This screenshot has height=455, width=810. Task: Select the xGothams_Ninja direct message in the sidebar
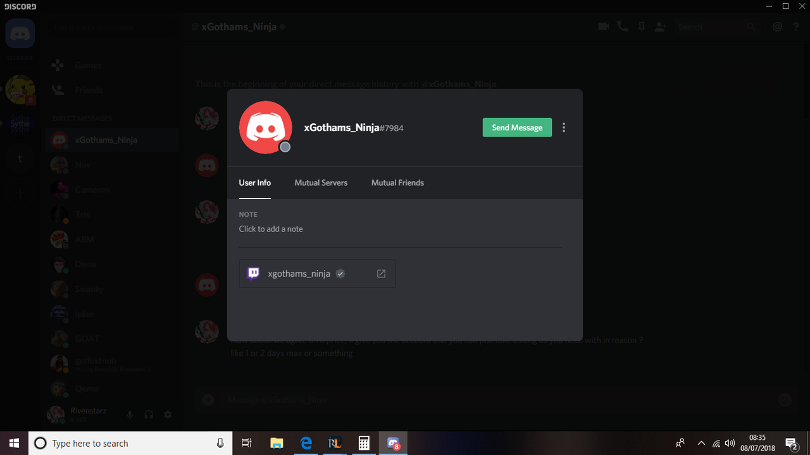(x=112, y=140)
